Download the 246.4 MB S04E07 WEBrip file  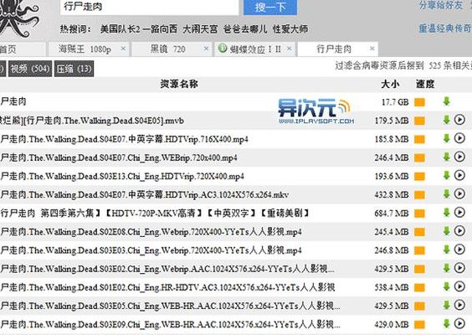446,157
